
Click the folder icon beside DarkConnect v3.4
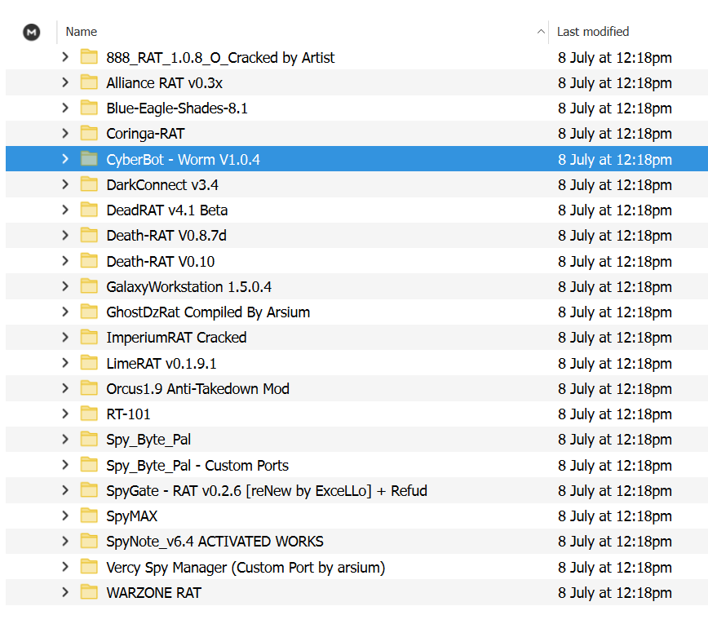point(89,184)
